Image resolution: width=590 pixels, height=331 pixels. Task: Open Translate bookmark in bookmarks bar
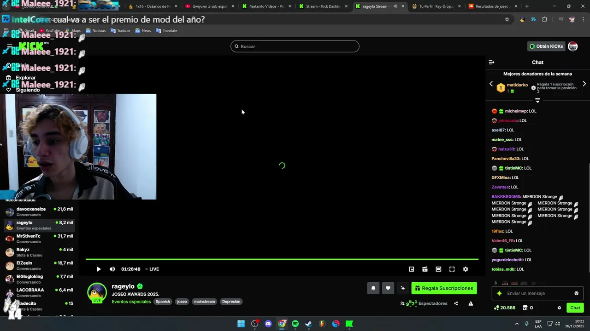166,31
